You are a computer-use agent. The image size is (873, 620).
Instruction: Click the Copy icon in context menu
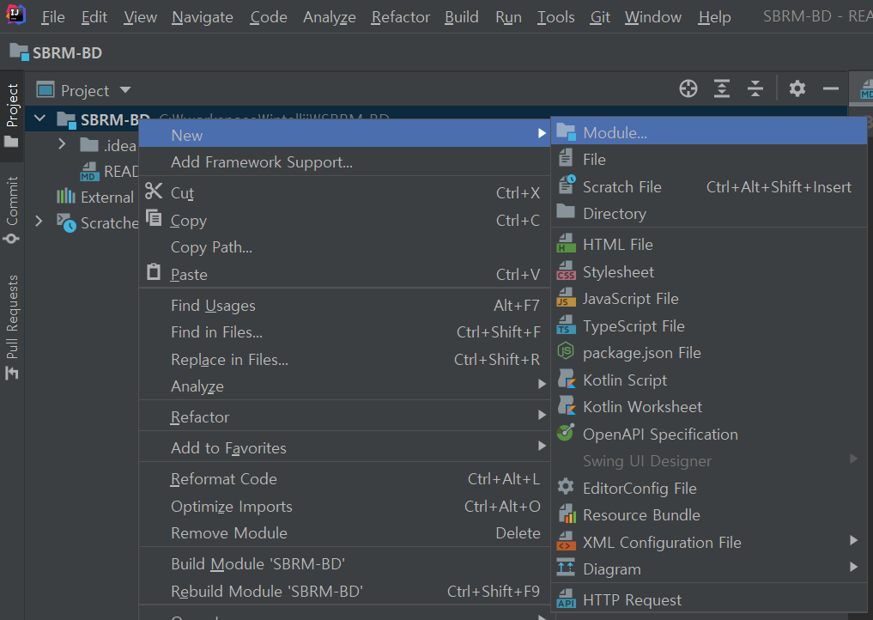tap(154, 217)
